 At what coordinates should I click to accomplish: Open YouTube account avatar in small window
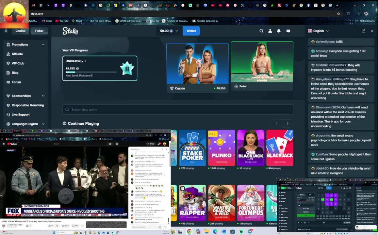coord(165,144)
